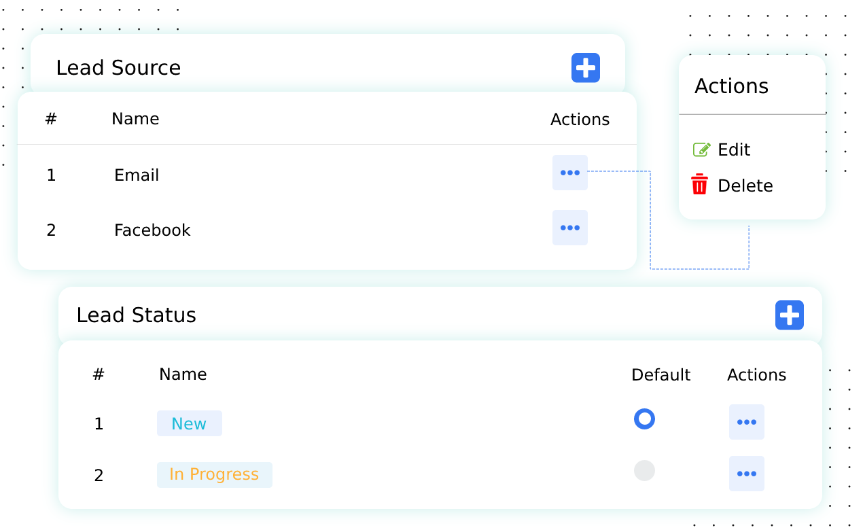Select the Facebook lead source name
863x530 pixels.
pos(152,230)
